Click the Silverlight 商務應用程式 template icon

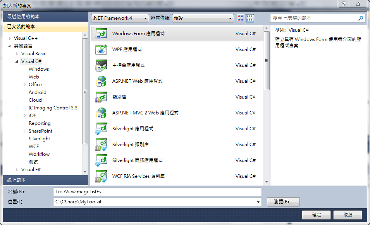point(101,160)
